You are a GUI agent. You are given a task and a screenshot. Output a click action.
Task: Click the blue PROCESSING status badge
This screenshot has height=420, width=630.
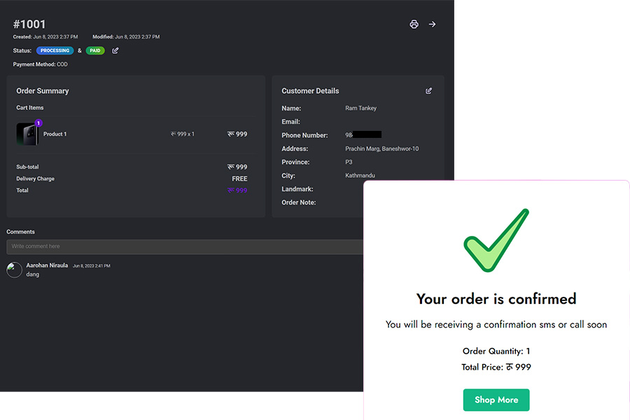pyautogui.click(x=55, y=50)
